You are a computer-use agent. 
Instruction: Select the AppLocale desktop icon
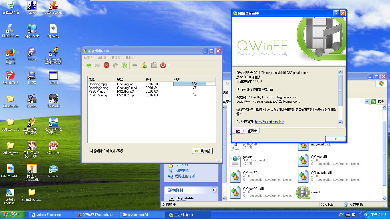coord(32,31)
